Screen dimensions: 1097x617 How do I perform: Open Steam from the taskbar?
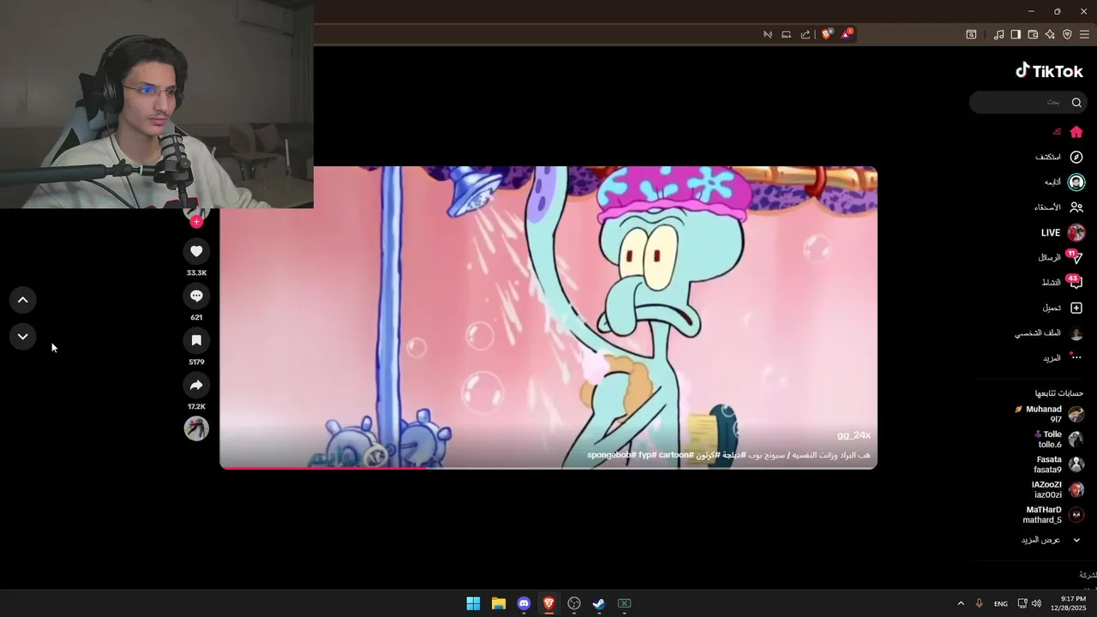[x=599, y=603]
